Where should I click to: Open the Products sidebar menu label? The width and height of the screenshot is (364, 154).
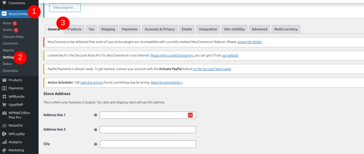pos(15,80)
